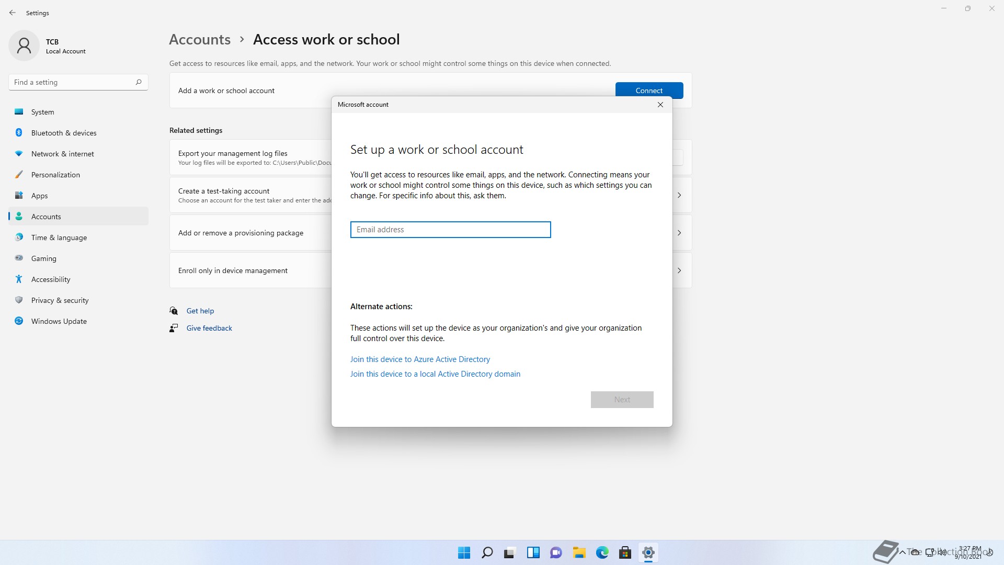This screenshot has width=1004, height=565.
Task: Open Microsoft Store from the taskbar
Action: tap(625, 552)
